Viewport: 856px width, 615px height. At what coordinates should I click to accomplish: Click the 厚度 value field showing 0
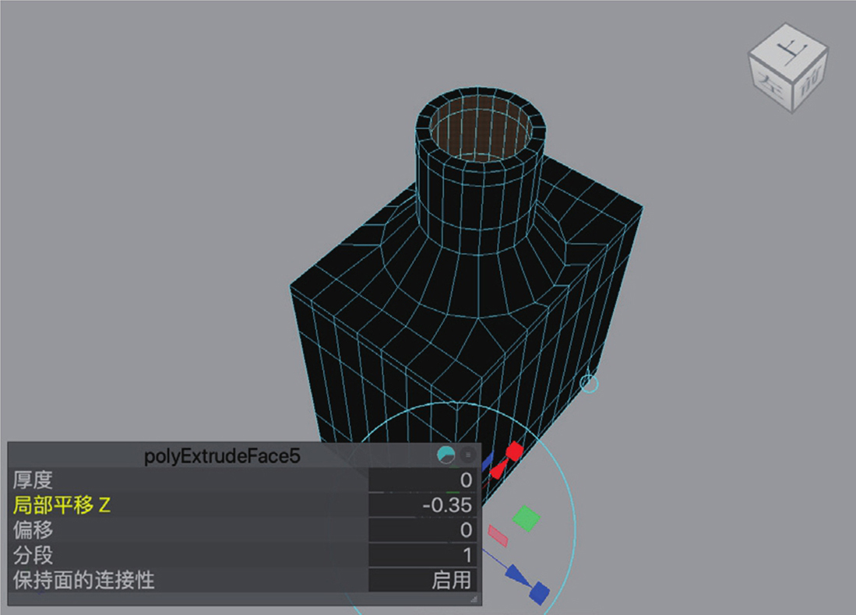coord(423,480)
